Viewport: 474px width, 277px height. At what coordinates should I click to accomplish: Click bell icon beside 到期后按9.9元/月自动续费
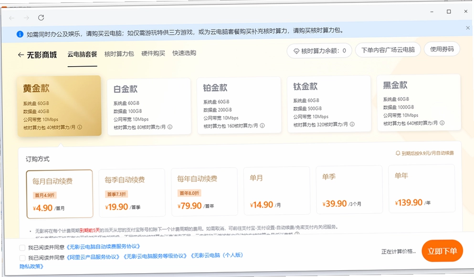(x=398, y=153)
